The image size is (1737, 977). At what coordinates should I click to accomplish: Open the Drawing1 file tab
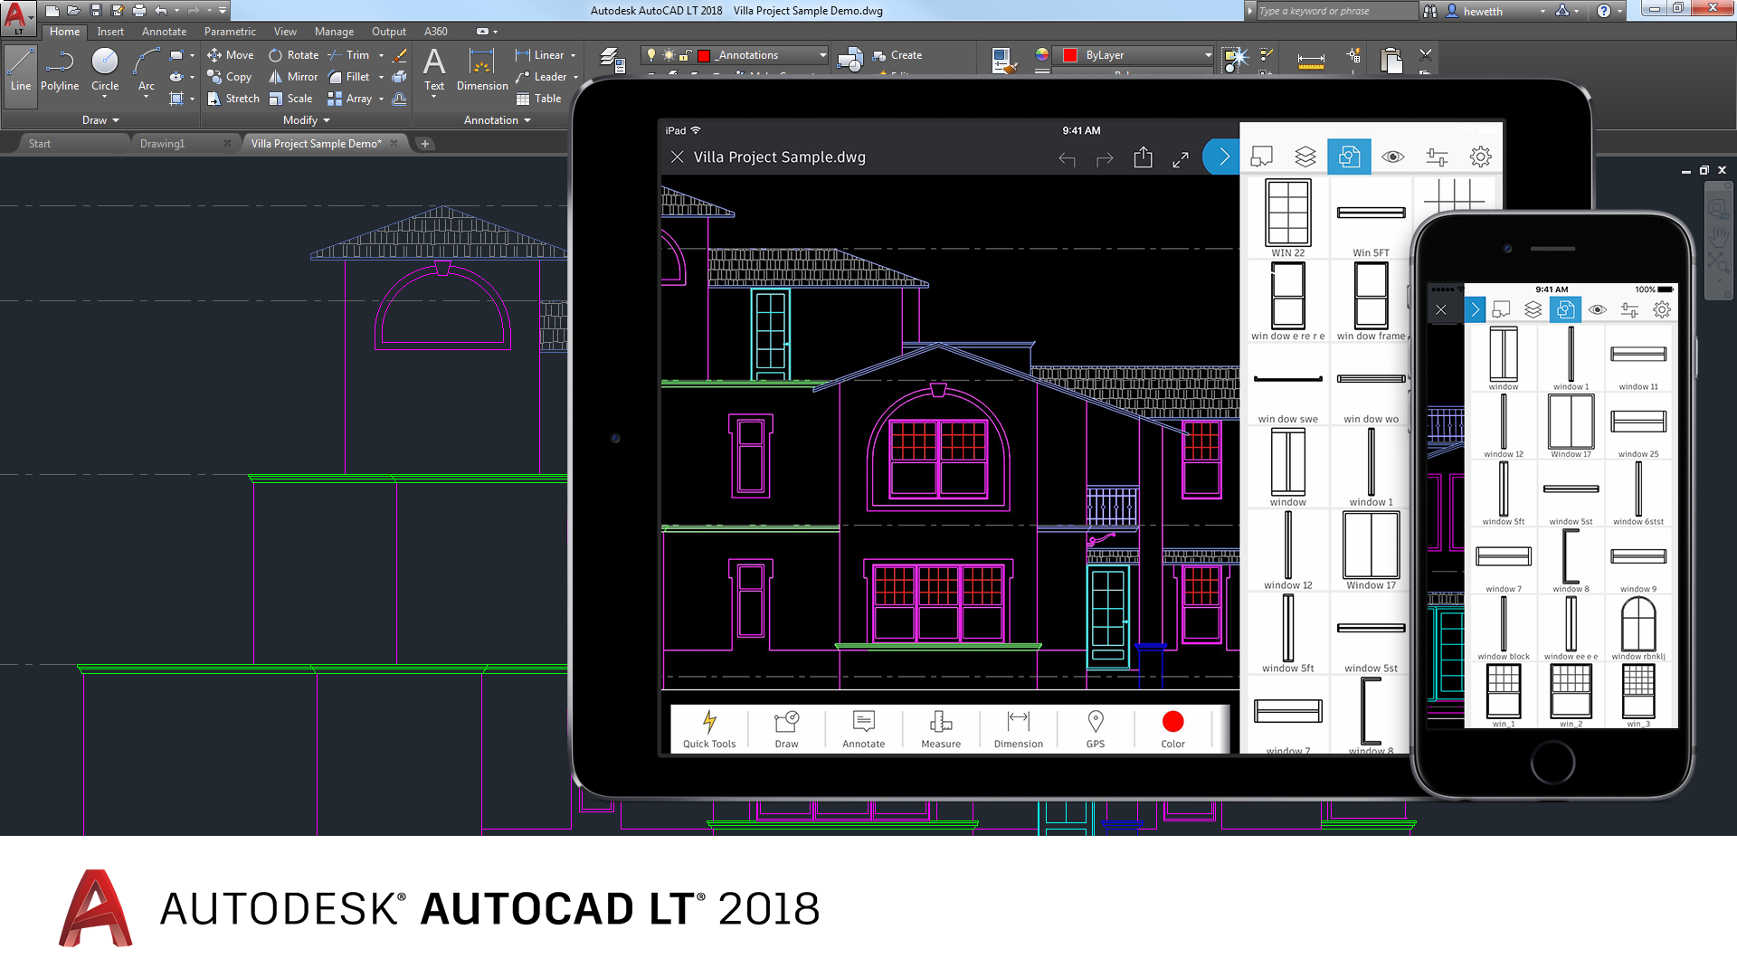163,144
